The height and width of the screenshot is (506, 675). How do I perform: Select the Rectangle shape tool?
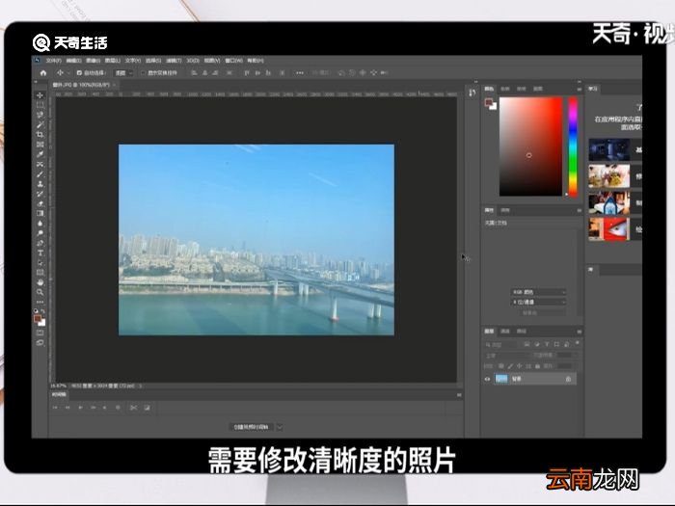point(40,273)
